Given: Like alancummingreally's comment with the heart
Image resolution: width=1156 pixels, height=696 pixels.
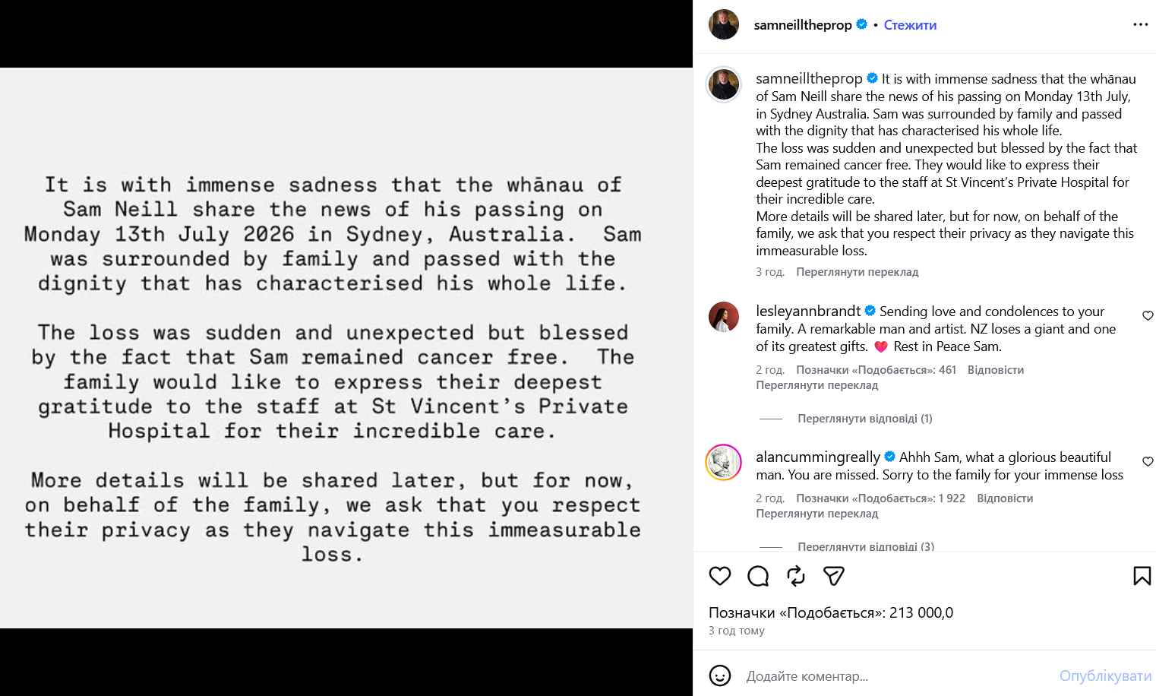Looking at the screenshot, I should (1148, 462).
